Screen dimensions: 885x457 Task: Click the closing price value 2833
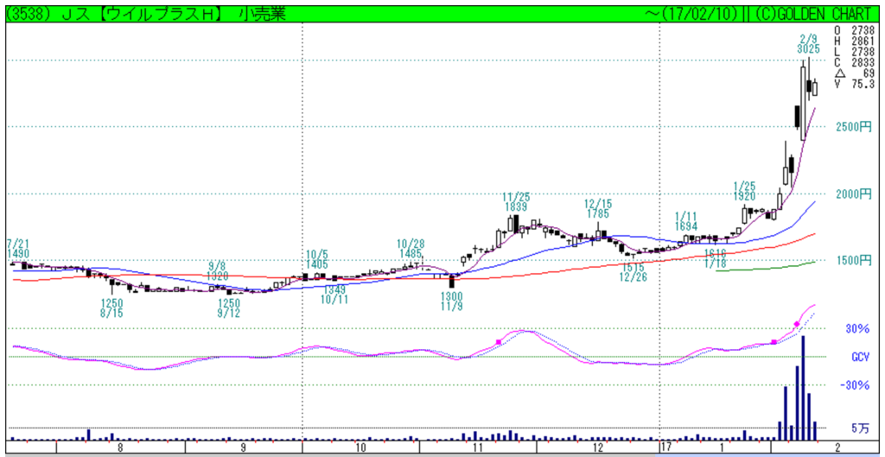pos(863,62)
